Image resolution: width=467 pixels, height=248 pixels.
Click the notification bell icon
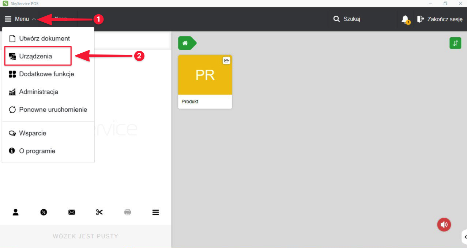[x=405, y=19]
